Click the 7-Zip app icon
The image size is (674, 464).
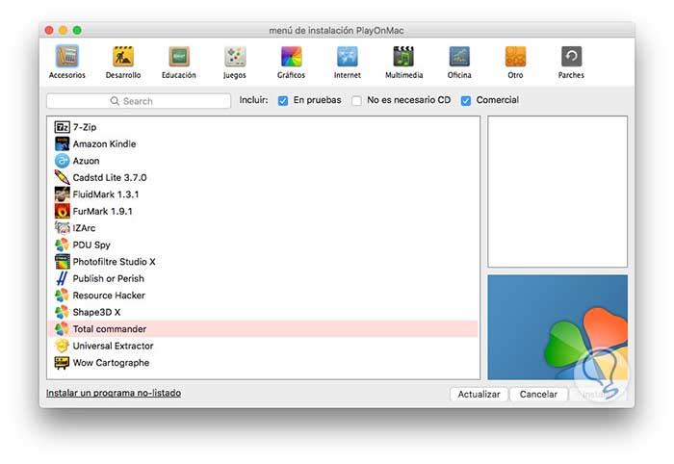[62, 127]
